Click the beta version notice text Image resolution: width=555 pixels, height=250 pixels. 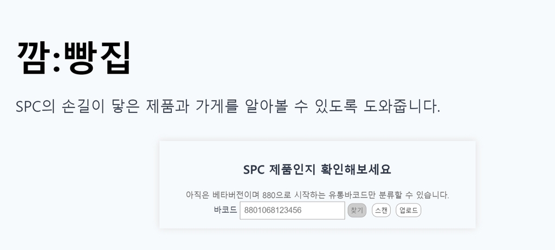(x=317, y=195)
